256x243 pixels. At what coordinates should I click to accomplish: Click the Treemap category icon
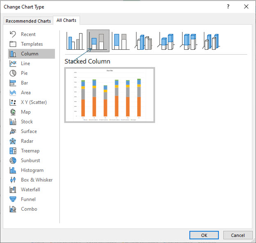(x=13, y=151)
